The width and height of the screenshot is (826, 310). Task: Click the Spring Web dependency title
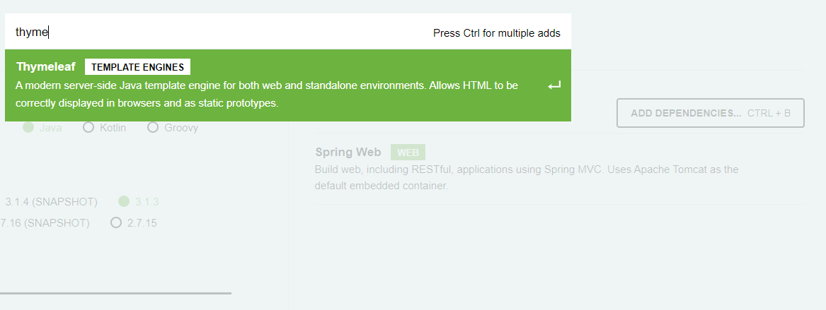(x=348, y=153)
